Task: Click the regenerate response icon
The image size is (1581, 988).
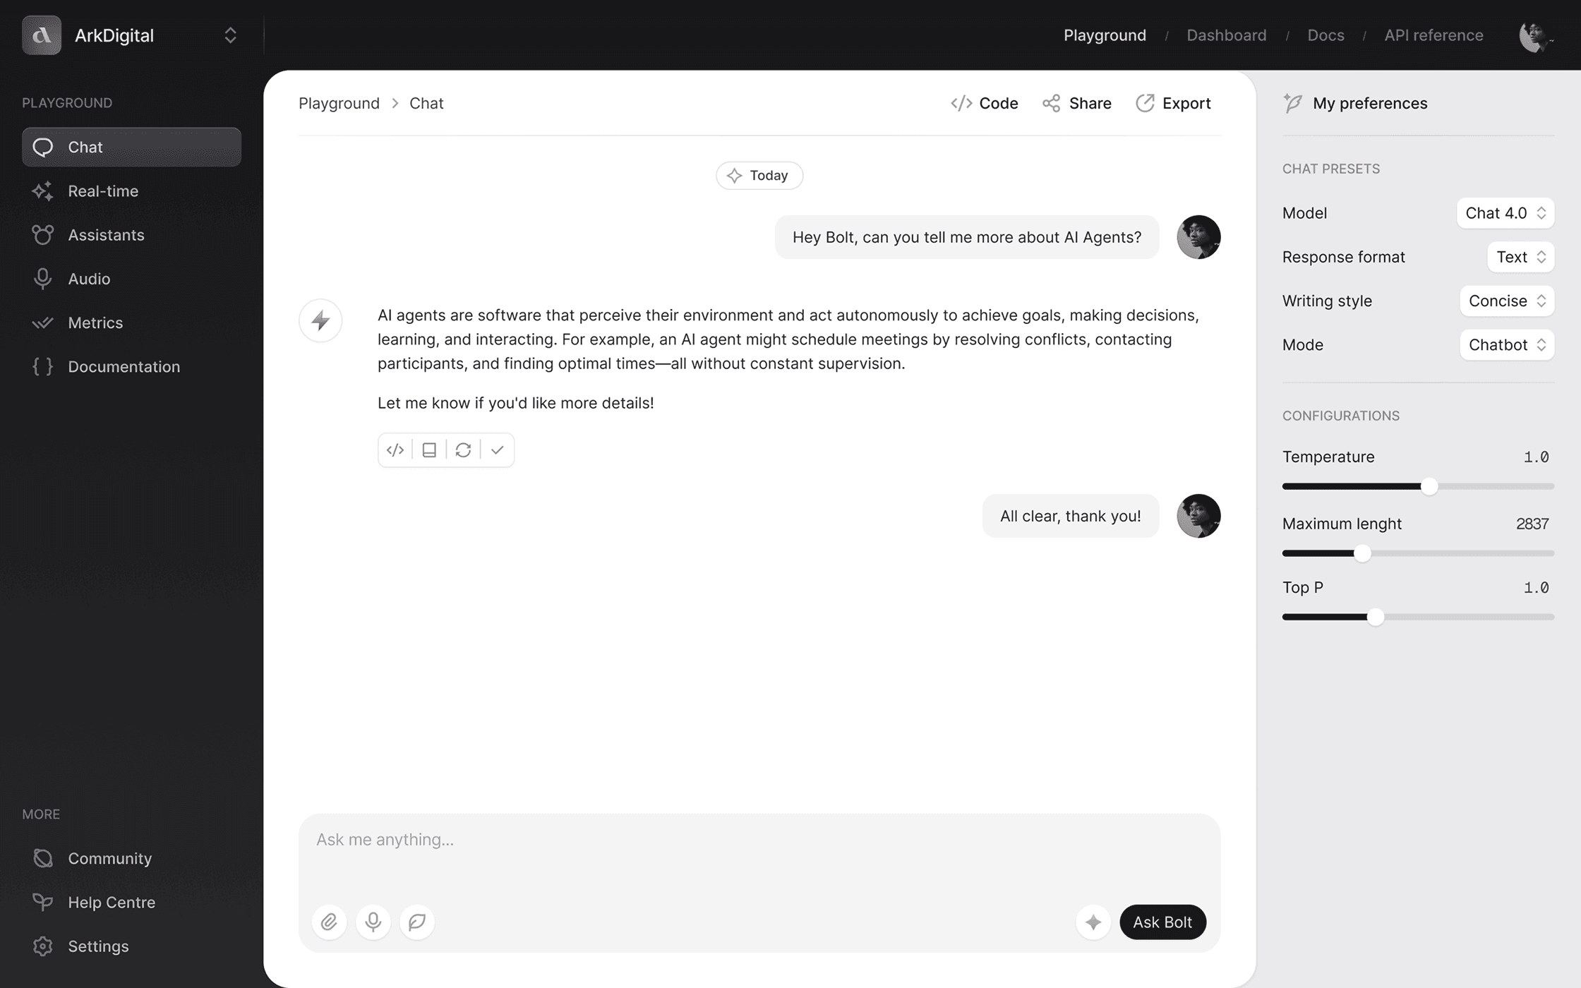Action: tap(463, 448)
